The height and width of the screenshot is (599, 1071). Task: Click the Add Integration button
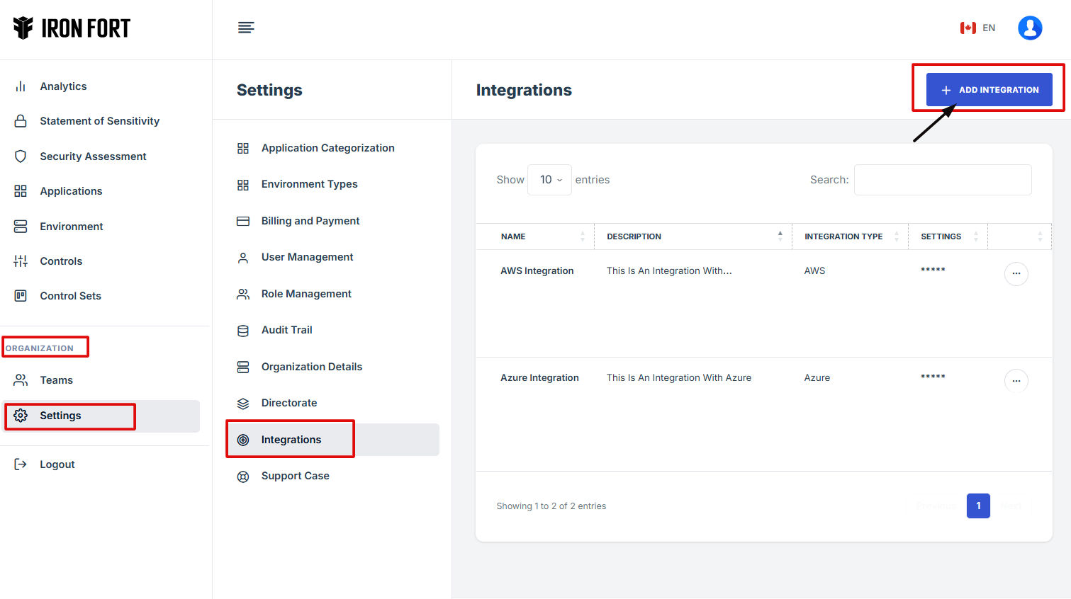[x=989, y=90]
